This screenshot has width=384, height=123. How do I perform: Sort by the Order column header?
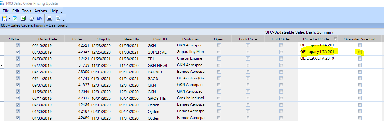(77, 39)
